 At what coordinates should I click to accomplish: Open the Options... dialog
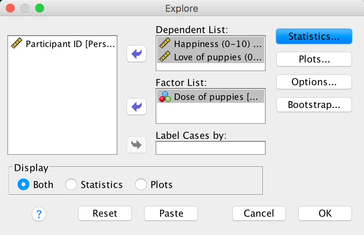pos(314,82)
